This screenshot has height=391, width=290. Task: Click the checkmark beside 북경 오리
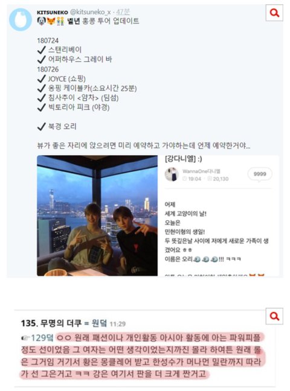pyautogui.click(x=41, y=127)
